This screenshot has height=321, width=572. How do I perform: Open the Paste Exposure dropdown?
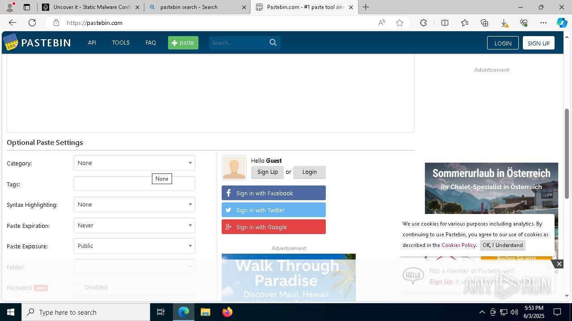pos(135,246)
